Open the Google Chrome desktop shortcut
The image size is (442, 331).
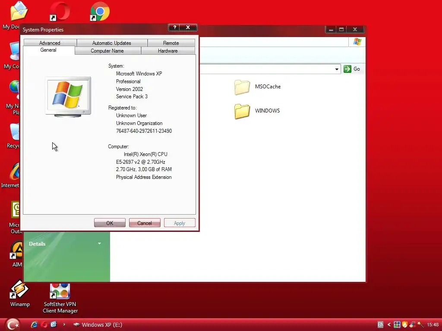[100, 11]
